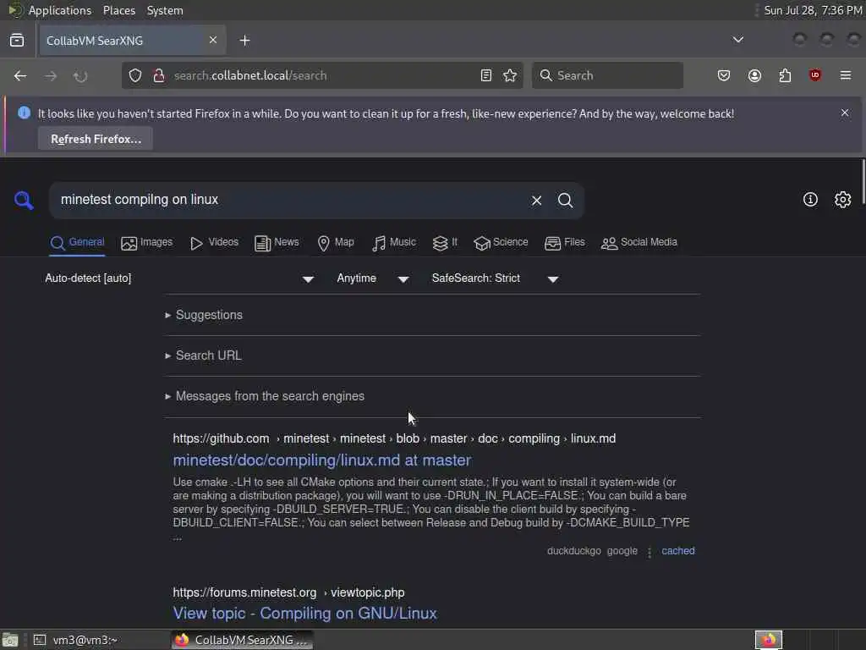Viewport: 866px width, 650px height.
Task: Click the SearXNG magnifier logo
Action: 24,200
